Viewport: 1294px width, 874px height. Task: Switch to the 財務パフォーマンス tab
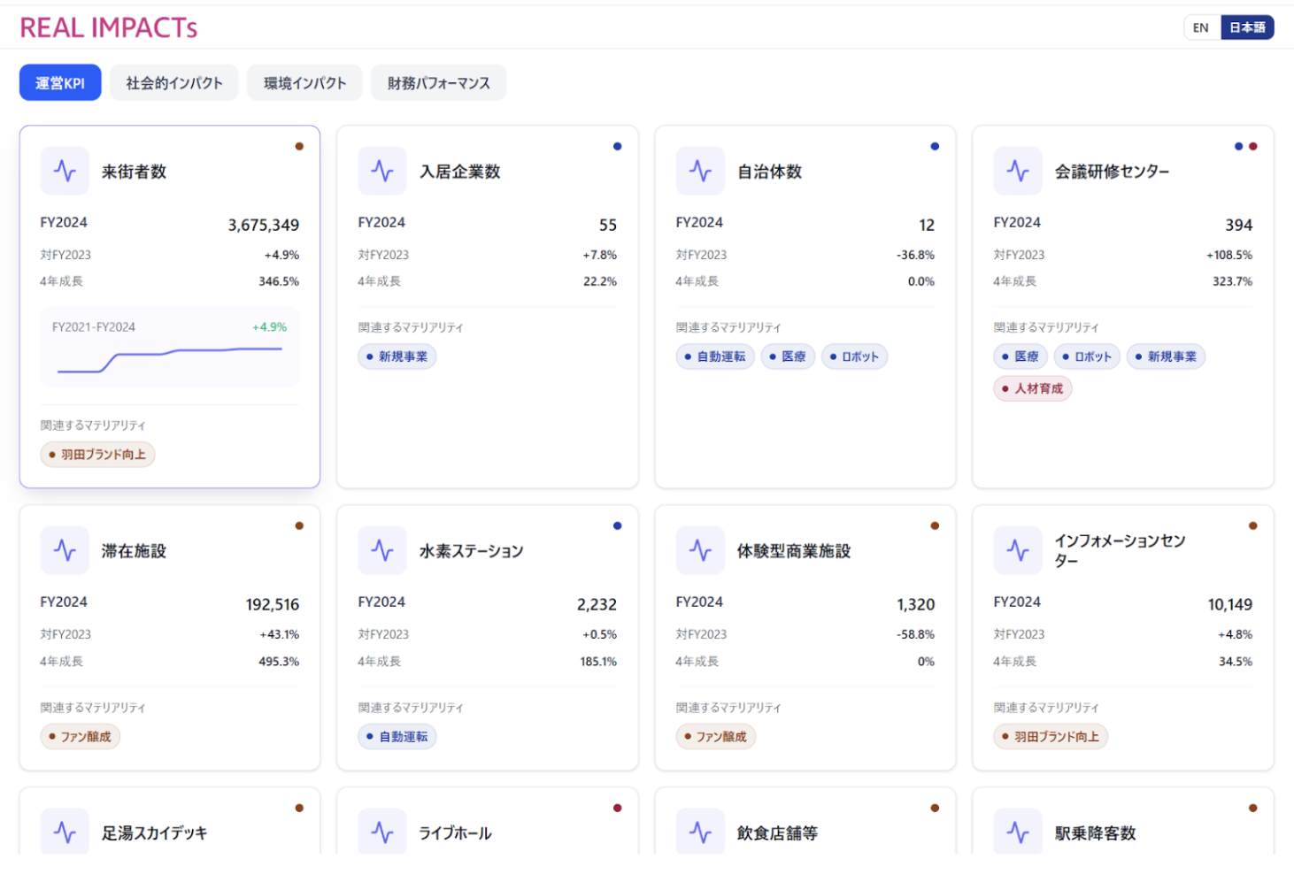pyautogui.click(x=438, y=83)
